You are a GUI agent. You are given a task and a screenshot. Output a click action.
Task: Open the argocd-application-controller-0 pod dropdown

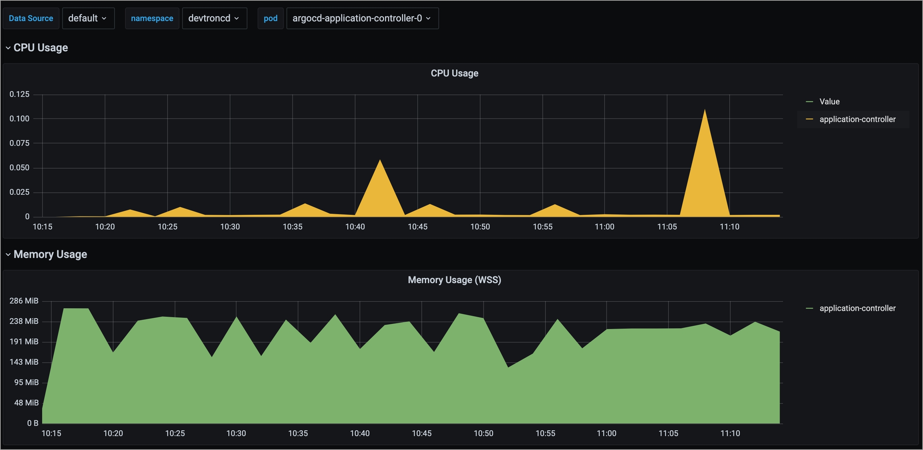point(362,18)
